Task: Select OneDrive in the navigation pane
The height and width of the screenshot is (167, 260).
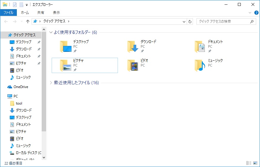Action: point(21,87)
